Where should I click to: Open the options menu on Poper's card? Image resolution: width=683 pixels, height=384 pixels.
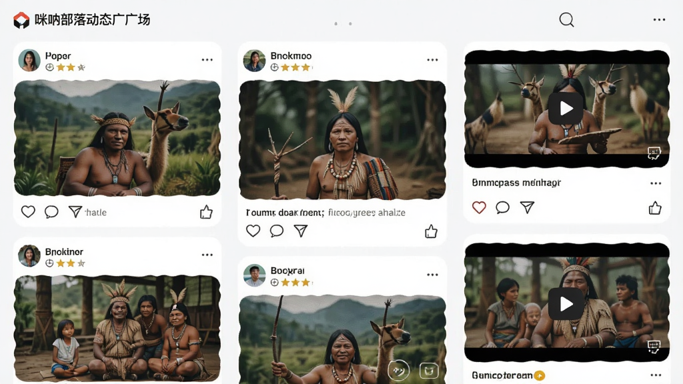207,59
